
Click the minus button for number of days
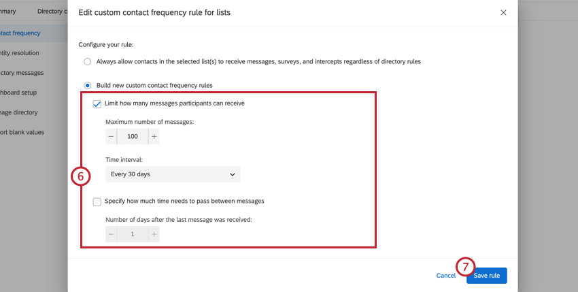[x=112, y=234]
